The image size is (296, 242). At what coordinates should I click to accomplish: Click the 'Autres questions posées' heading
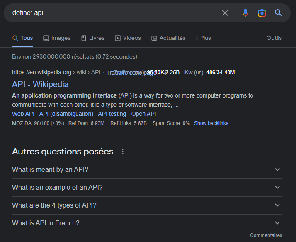(63, 152)
